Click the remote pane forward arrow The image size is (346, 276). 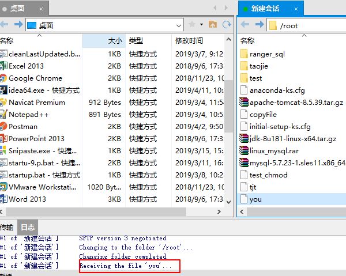258,25
